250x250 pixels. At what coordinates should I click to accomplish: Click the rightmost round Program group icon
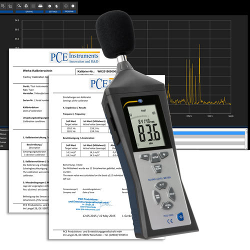pyautogui.click(x=73, y=6)
